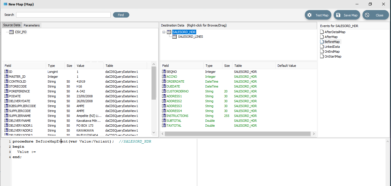
Task: Click left arrow of destination horizontal scrollbar
Action: coord(163,134)
